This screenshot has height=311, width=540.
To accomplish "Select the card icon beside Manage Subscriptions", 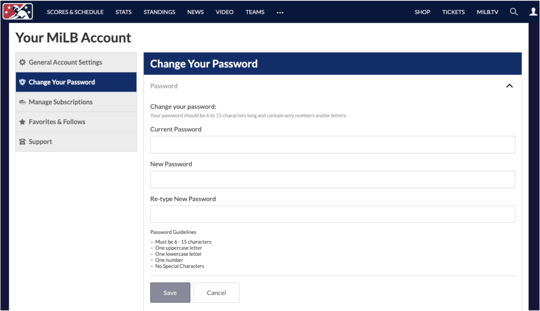I will click(22, 102).
